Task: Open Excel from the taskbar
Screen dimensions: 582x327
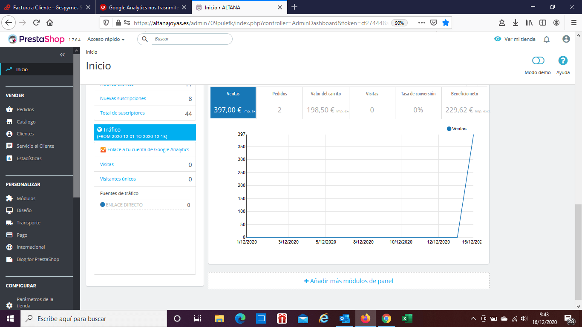Action: (407, 318)
